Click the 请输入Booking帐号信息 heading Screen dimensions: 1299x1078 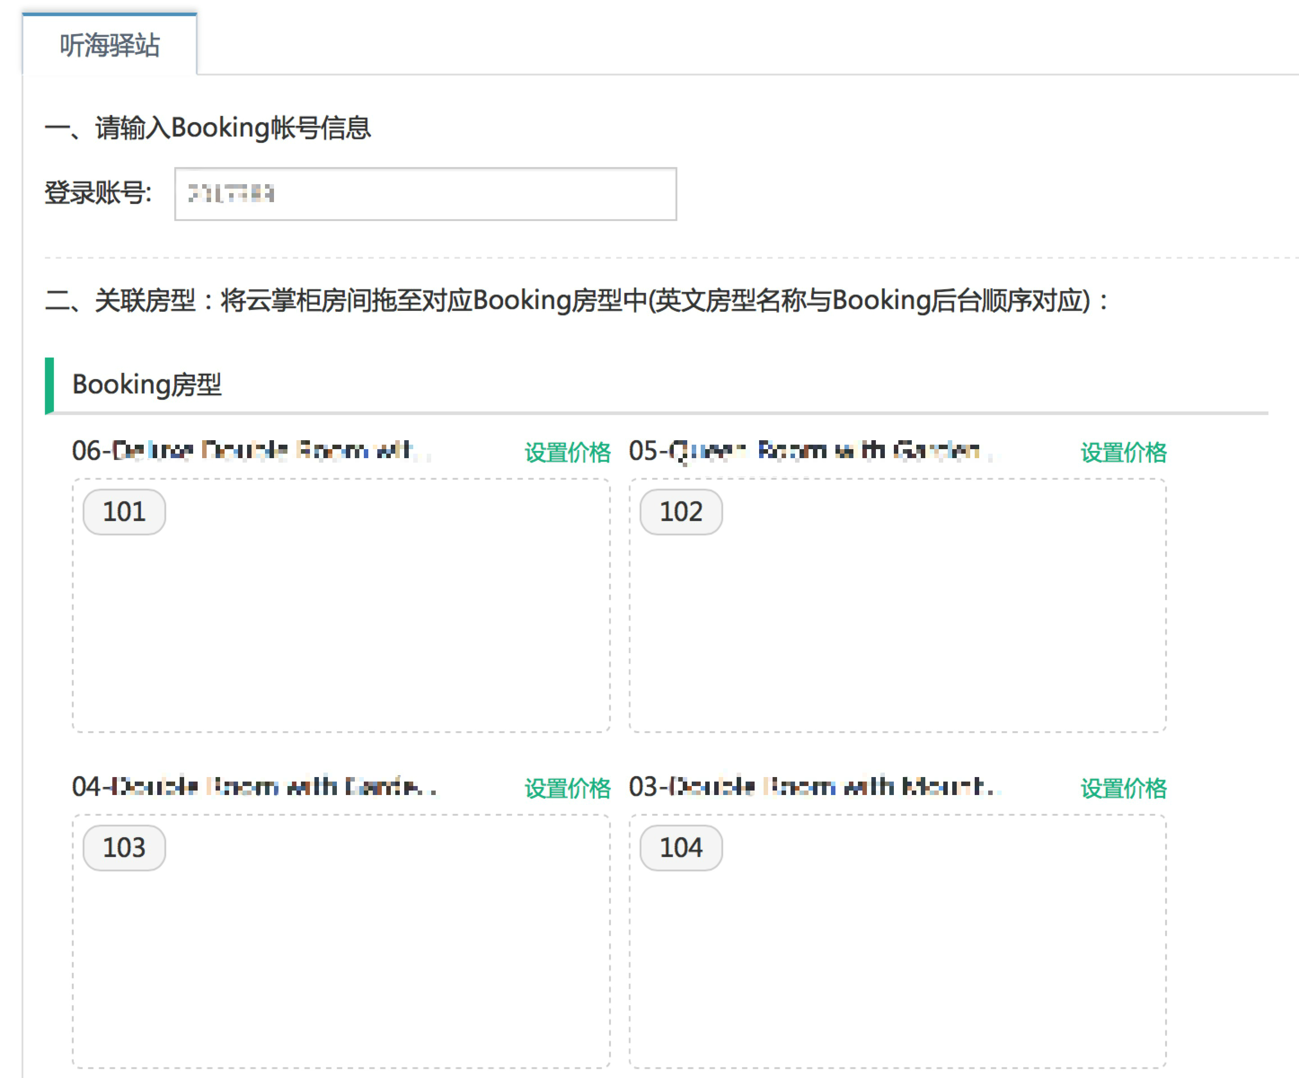233,128
